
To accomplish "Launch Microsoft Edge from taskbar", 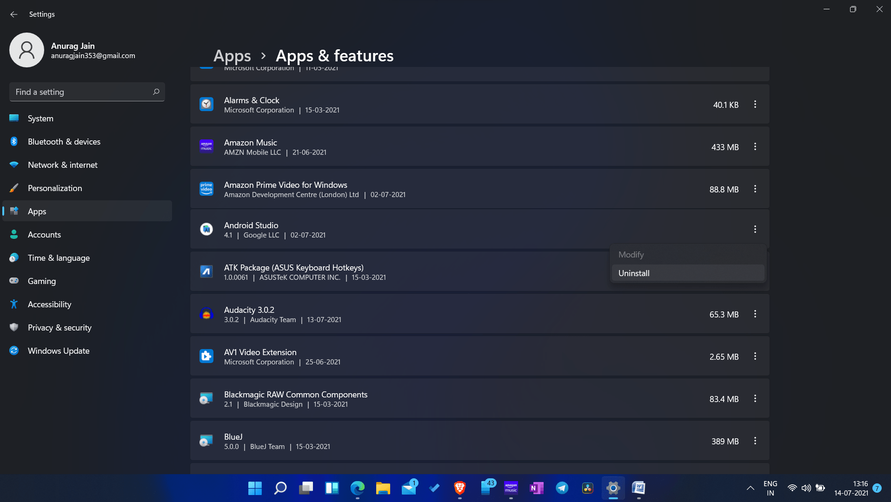I will coord(357,488).
